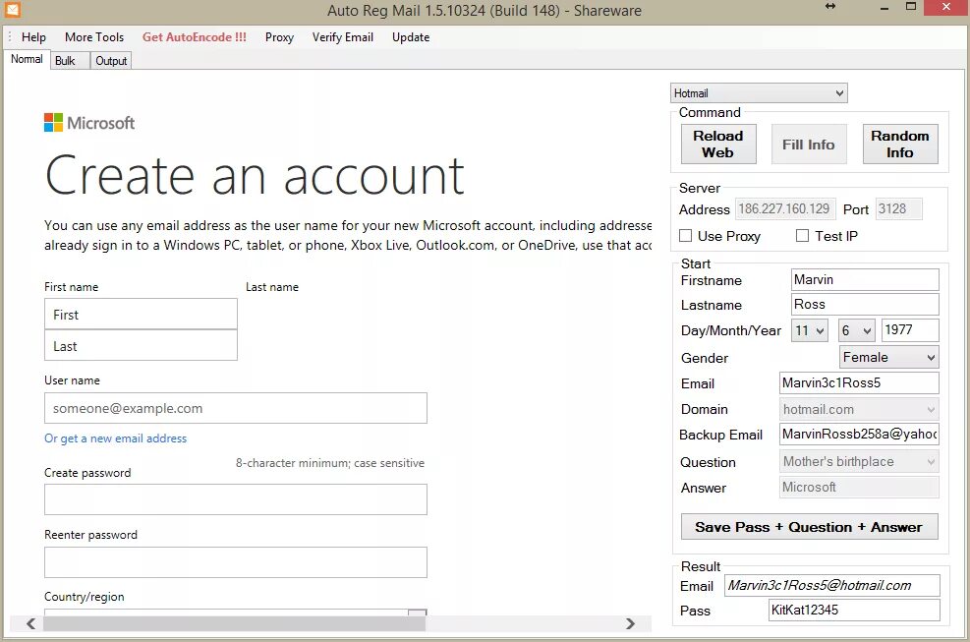Click the Lastname field containing Ross
This screenshot has height=642, width=970.
coord(865,305)
